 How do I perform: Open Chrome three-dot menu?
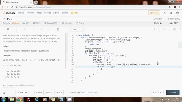tap(179, 7)
